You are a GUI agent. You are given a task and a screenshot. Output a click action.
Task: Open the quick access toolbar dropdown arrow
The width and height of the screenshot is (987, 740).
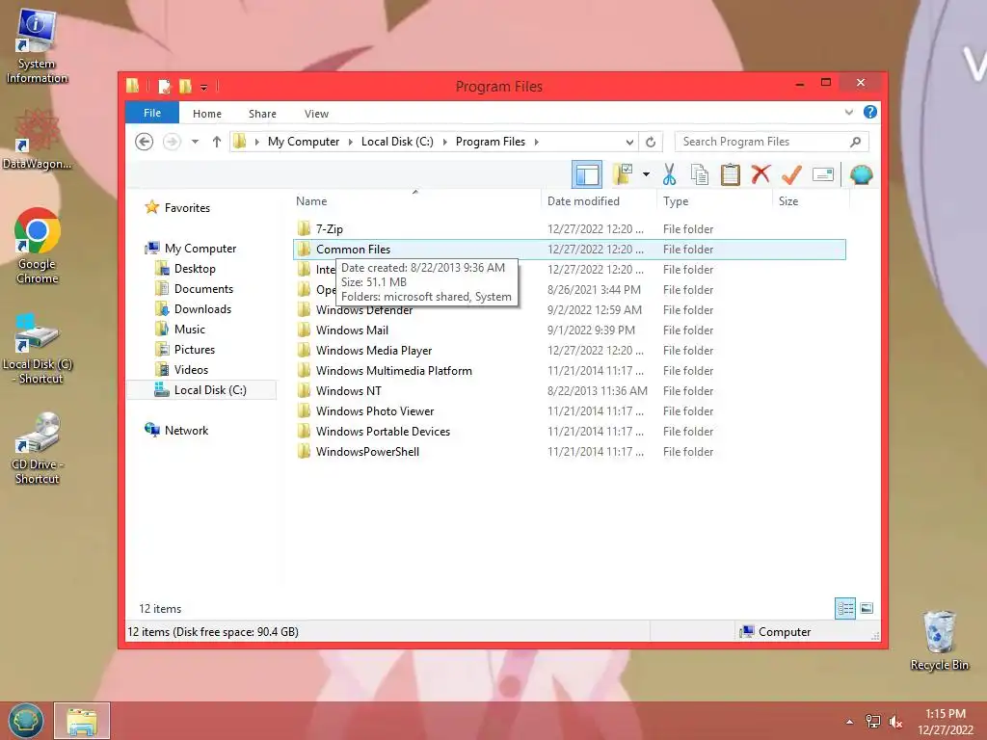click(204, 87)
